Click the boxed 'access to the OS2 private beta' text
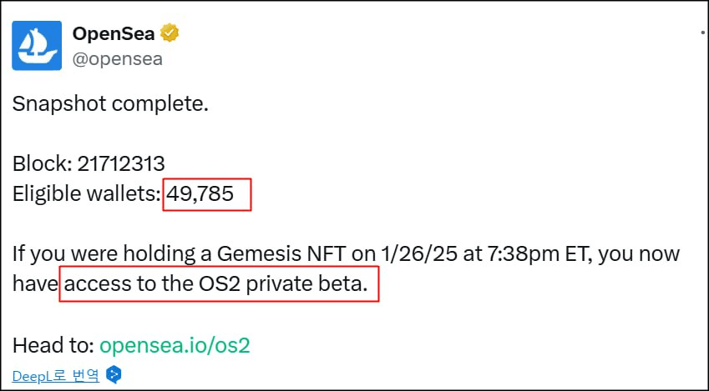This screenshot has height=391, width=709. tap(216, 283)
